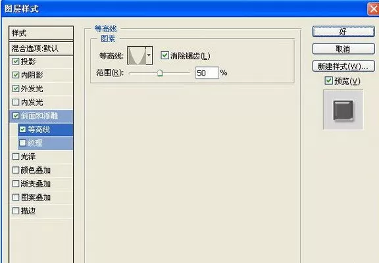Turn on the 颜色叠加 checkbox
Viewport: 379px width, 263px height.
coord(16,170)
